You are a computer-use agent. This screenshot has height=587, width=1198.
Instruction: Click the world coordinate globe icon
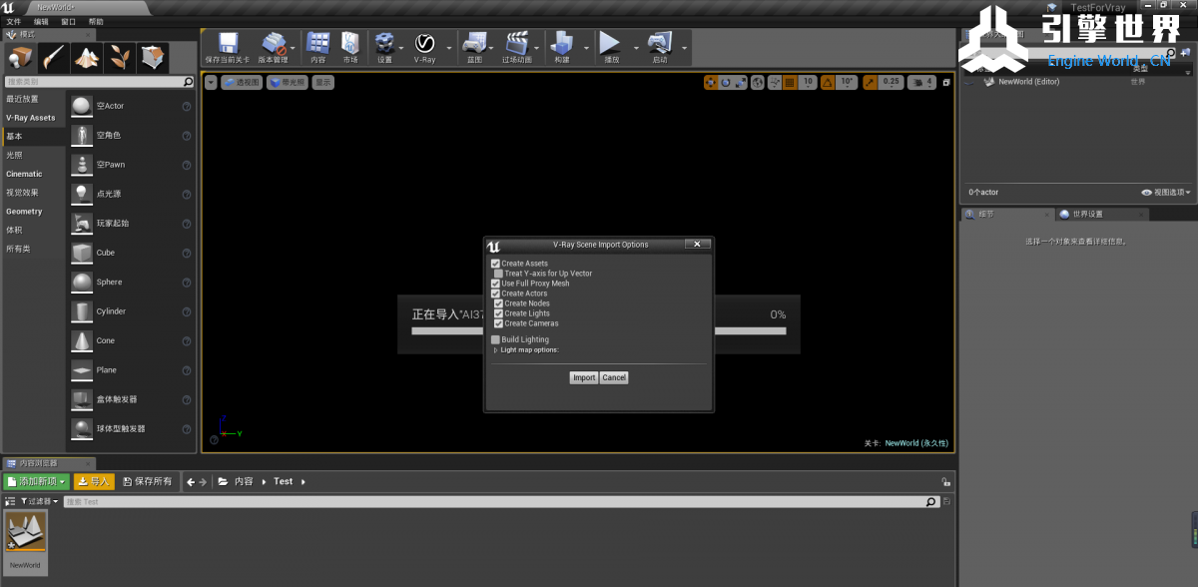pyautogui.click(x=758, y=82)
